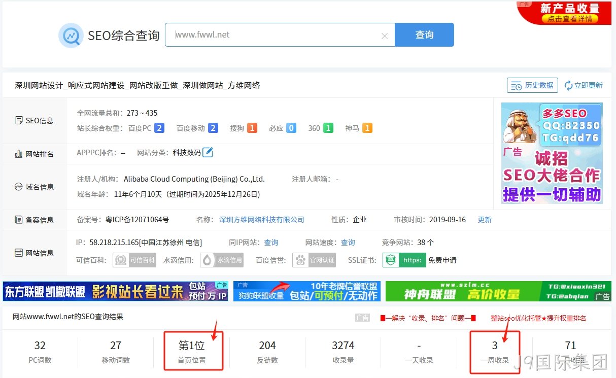Click 一周收录 value 3

pyautogui.click(x=495, y=346)
